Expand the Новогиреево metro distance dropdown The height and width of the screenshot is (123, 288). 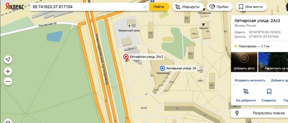(x=271, y=46)
